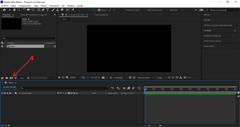
Task: Select the horizontal Type tool
Action: pyautogui.click(x=48, y=10)
